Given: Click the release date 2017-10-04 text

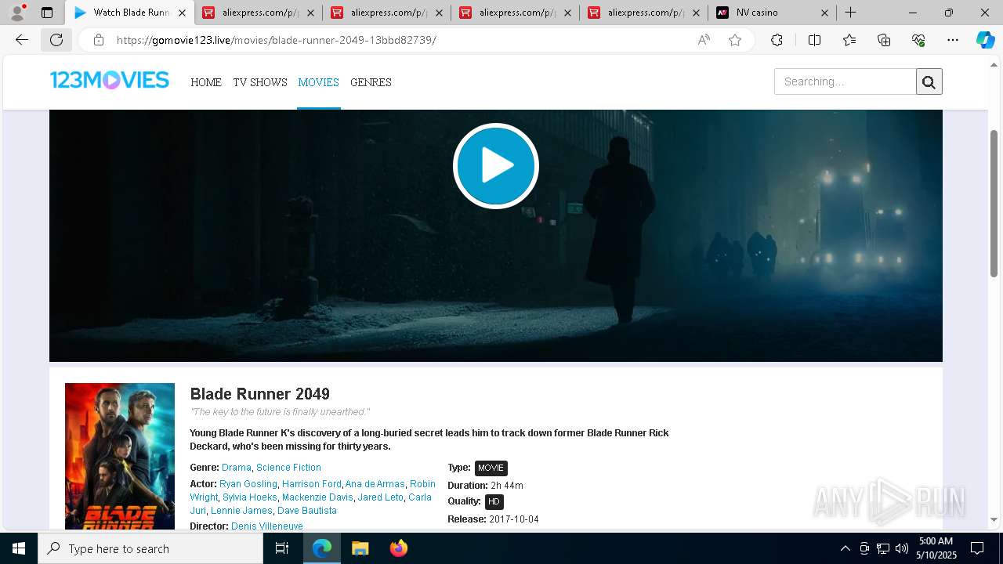Looking at the screenshot, I should coord(514,519).
